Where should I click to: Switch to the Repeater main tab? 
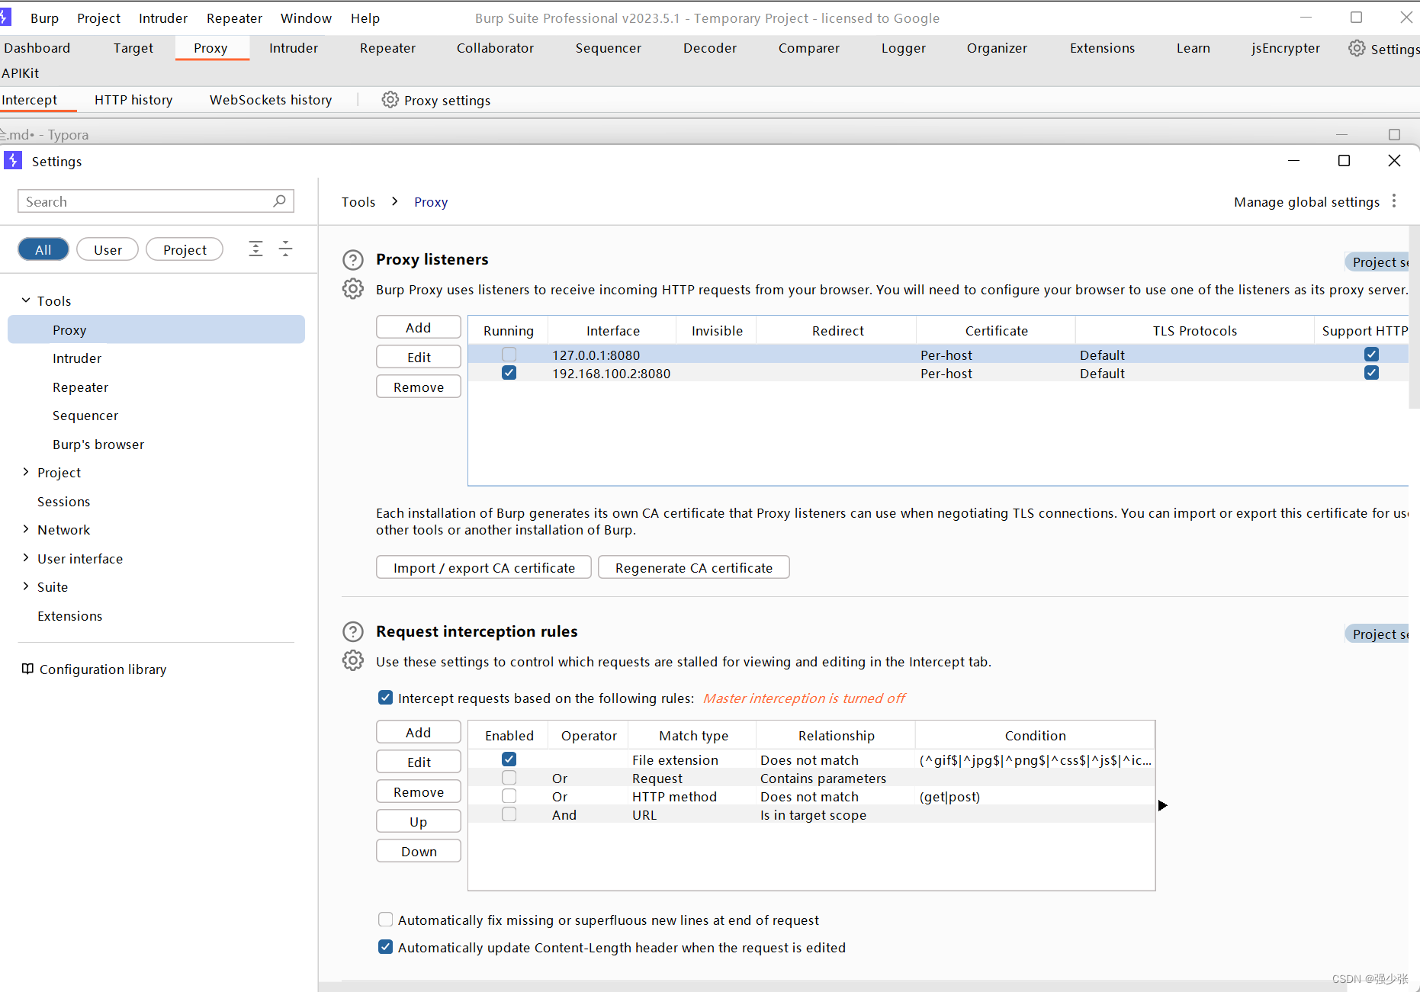tap(387, 48)
